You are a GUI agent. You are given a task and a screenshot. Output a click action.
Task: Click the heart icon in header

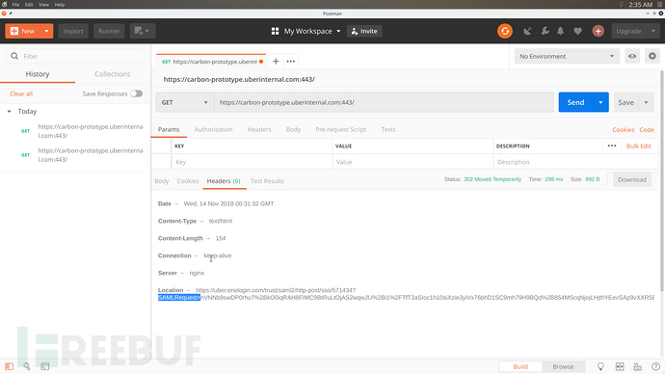(577, 31)
